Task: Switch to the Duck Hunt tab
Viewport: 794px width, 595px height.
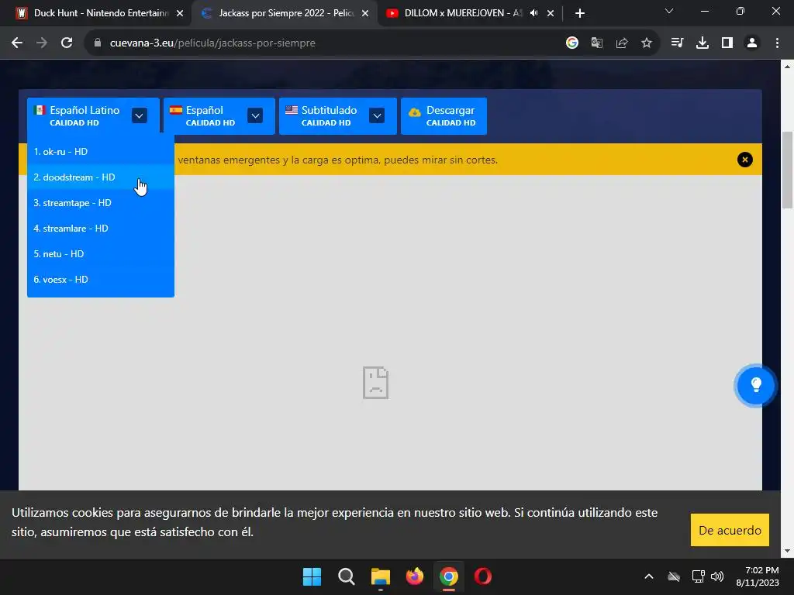Action: 99,13
